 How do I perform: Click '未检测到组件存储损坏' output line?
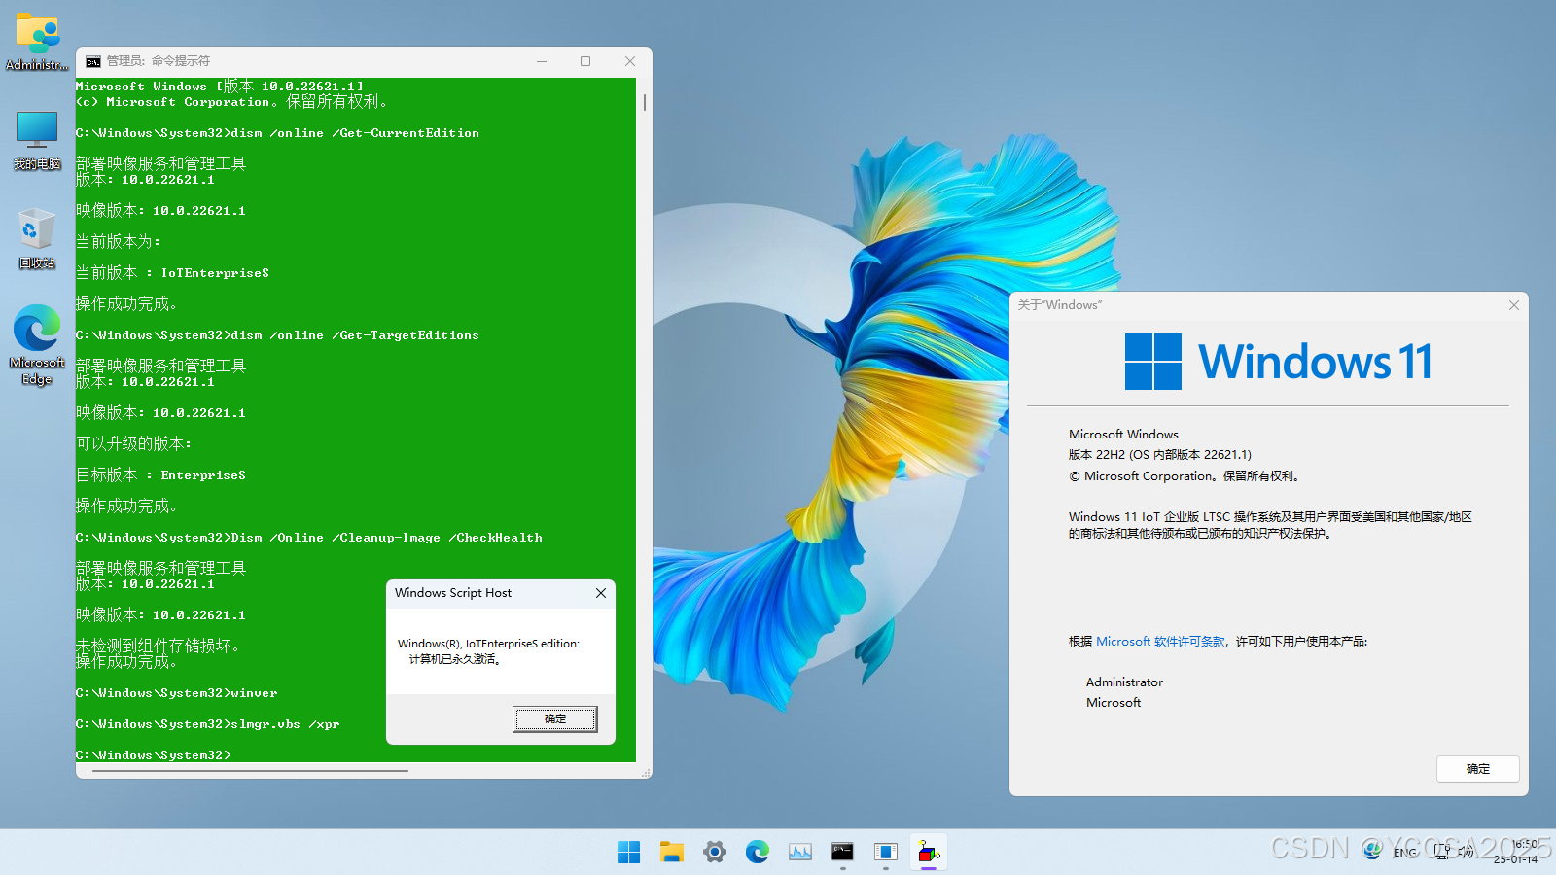(x=158, y=646)
